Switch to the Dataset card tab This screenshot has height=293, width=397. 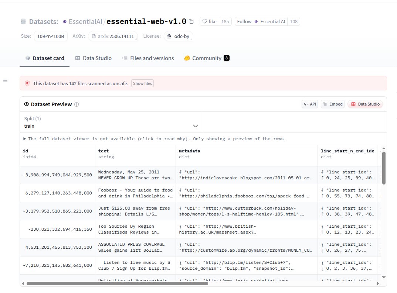point(45,58)
